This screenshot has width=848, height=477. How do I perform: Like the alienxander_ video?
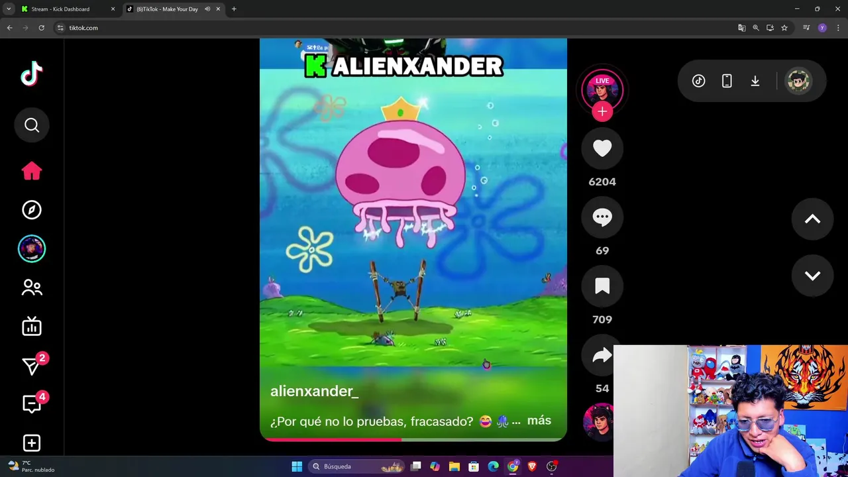pyautogui.click(x=602, y=148)
